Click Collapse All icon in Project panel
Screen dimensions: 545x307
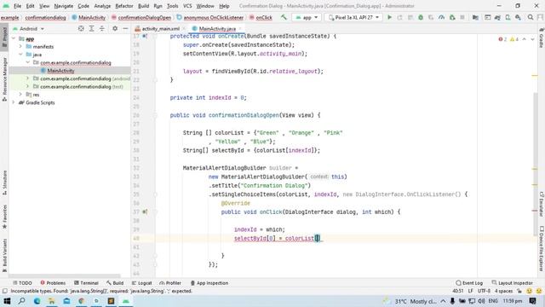tap(102, 28)
